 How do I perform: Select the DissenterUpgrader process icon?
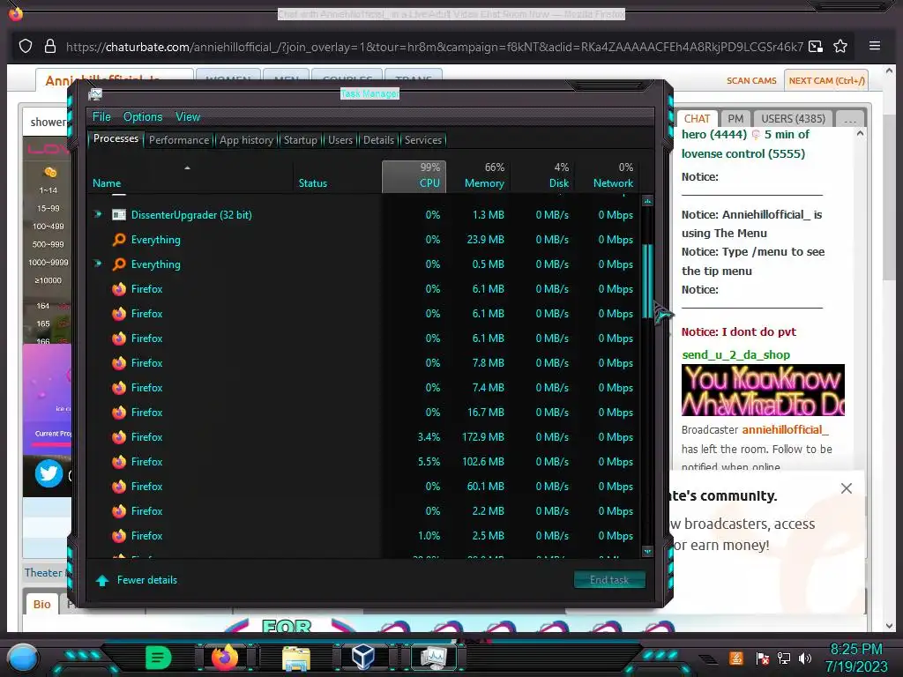click(x=119, y=215)
